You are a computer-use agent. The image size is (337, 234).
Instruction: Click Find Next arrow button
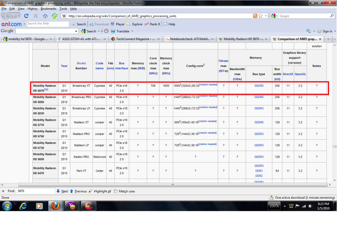[x=62, y=191]
